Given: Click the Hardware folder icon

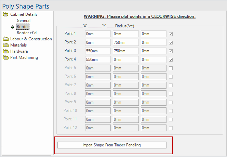Looking at the screenshot, I should pos(6,51).
